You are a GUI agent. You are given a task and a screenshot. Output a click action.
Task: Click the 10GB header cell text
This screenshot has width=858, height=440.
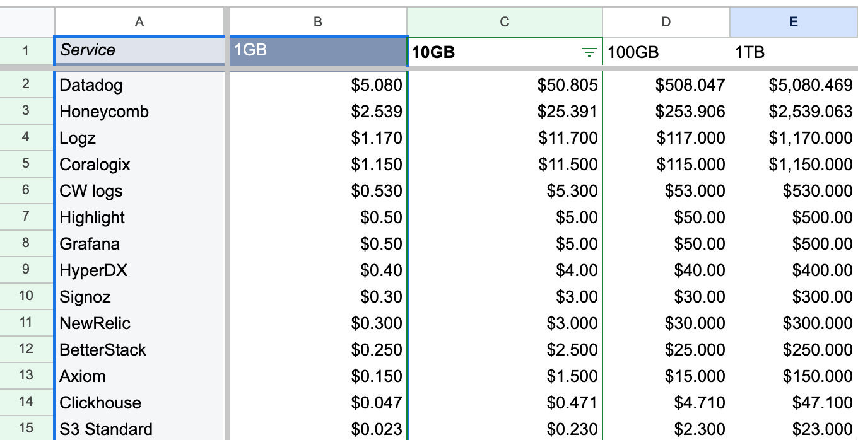(x=433, y=53)
